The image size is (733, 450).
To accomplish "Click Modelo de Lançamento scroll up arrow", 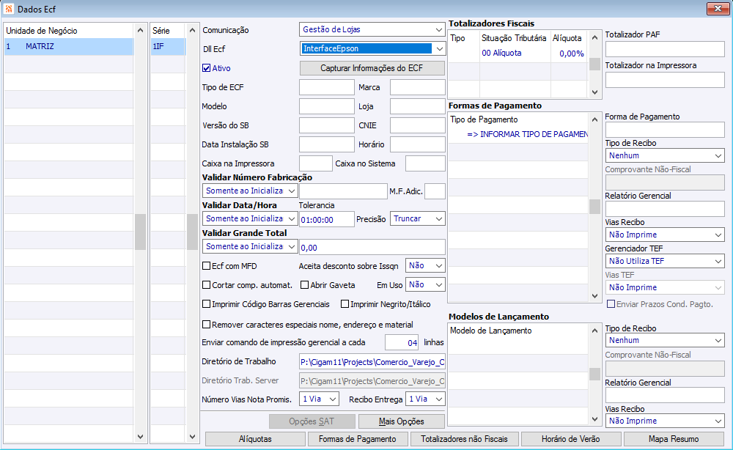I will click(x=594, y=331).
